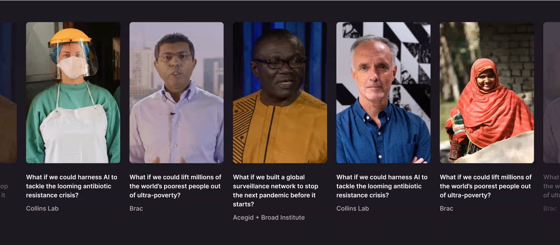Image resolution: width=560 pixels, height=245 pixels.
Task: Open the photo of the man in lavender shirt
Action: coord(176,93)
